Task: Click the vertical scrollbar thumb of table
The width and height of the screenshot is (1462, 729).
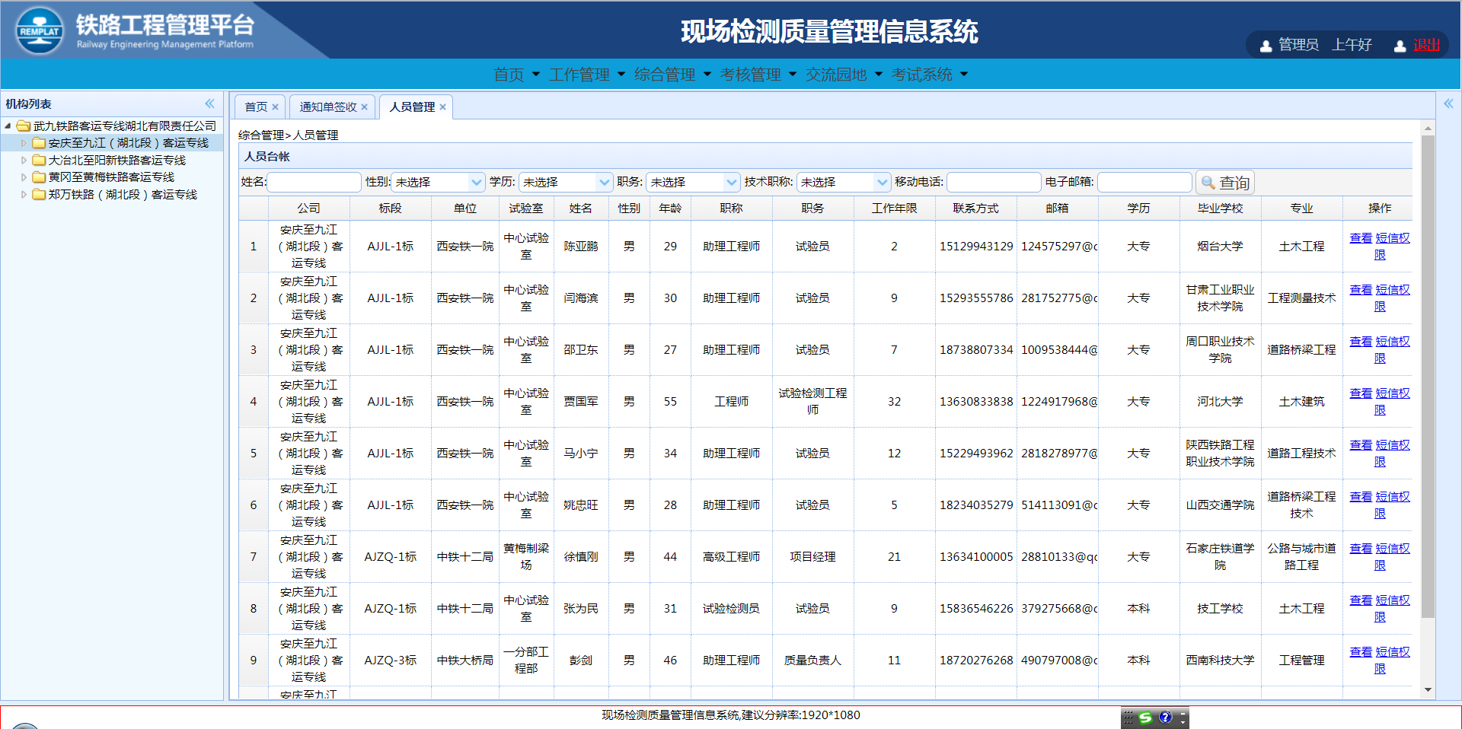Action: pos(1428,377)
